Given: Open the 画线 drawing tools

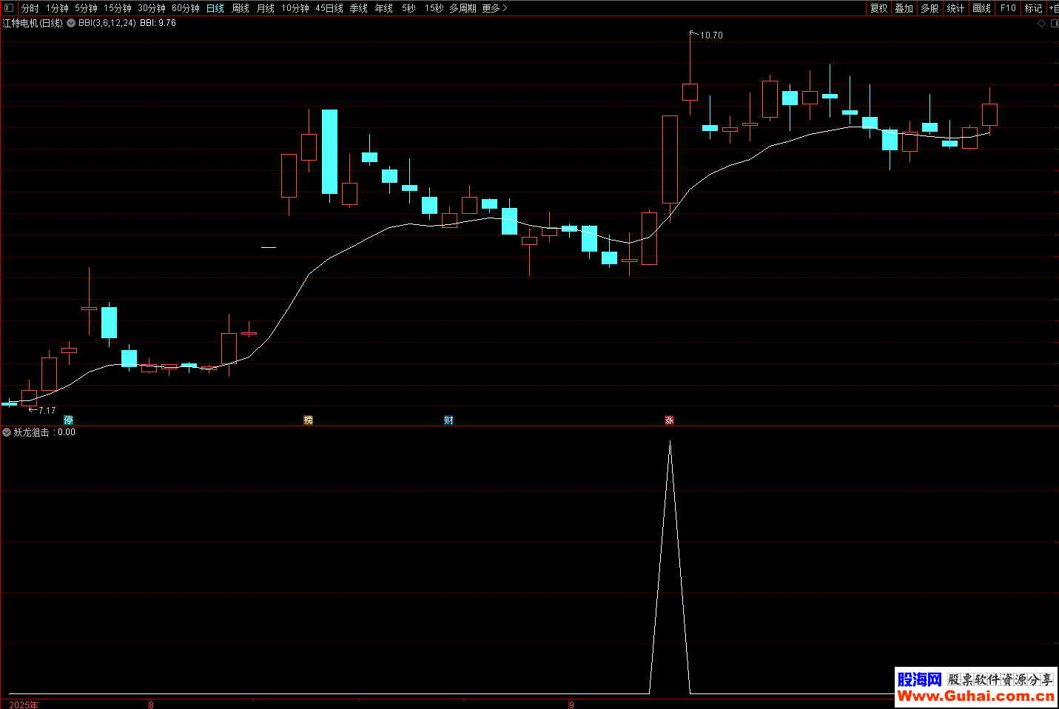Looking at the screenshot, I should [x=981, y=8].
